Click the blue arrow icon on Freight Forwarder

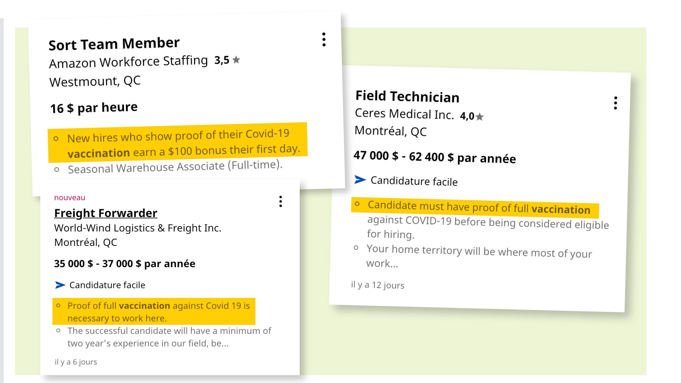(60, 285)
